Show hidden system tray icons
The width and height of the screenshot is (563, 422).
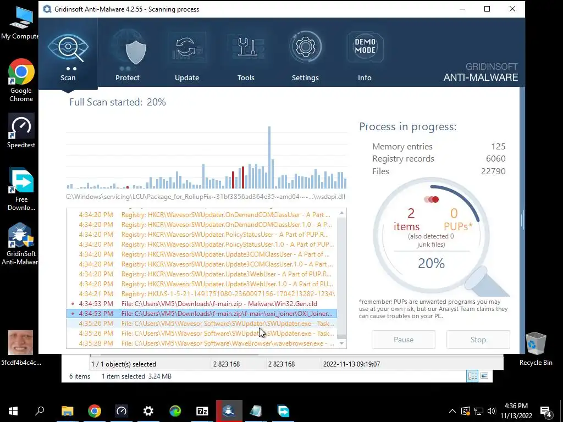coord(452,411)
